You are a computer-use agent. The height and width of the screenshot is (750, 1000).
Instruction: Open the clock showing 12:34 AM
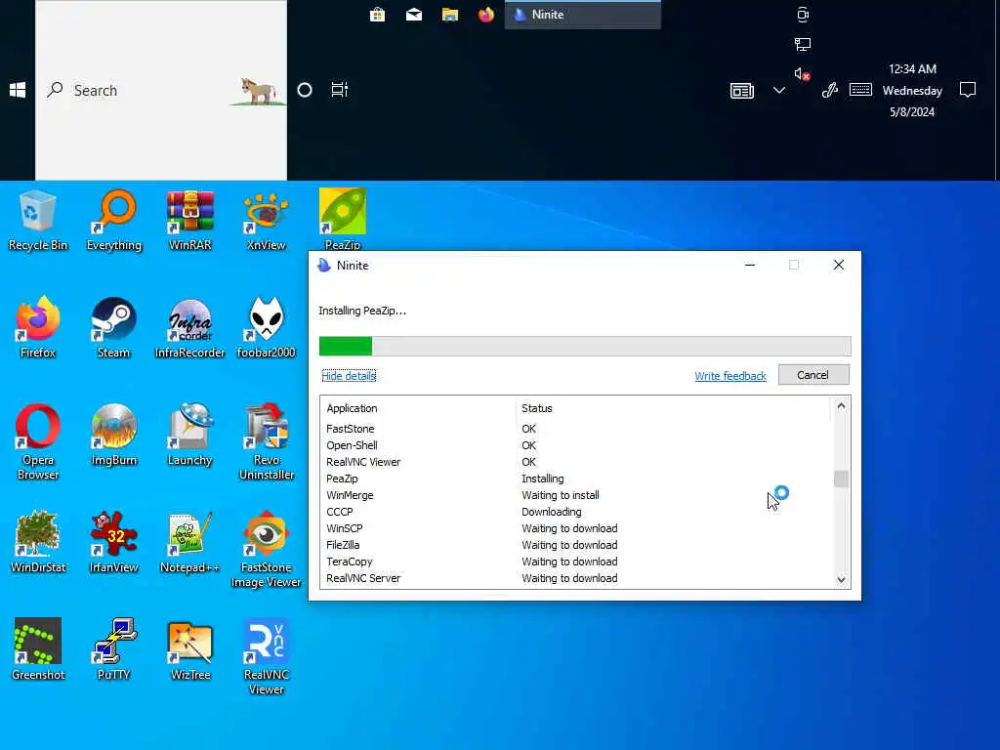click(x=912, y=90)
